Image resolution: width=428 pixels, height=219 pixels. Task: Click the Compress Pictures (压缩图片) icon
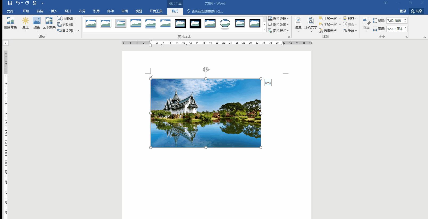click(x=59, y=18)
